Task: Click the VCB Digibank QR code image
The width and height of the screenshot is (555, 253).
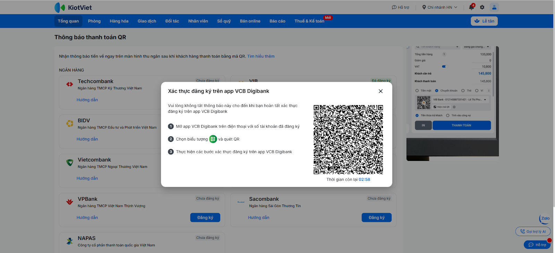Action: (x=348, y=139)
